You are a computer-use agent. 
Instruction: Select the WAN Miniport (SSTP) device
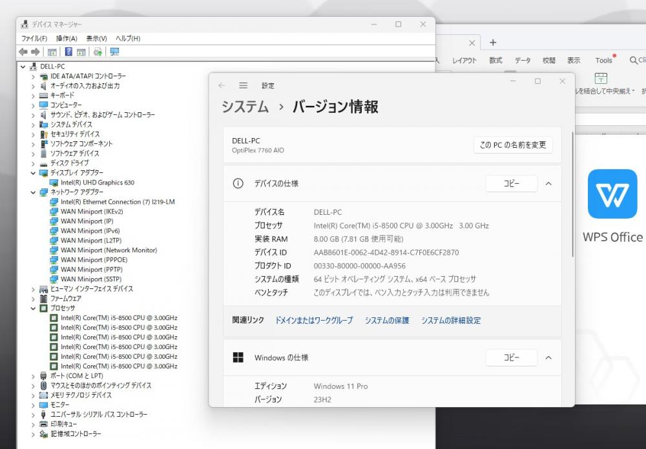[x=90, y=279]
